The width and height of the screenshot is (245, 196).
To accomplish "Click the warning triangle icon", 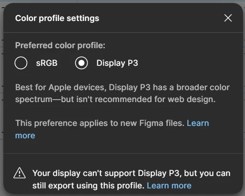I will tap(20, 173).
